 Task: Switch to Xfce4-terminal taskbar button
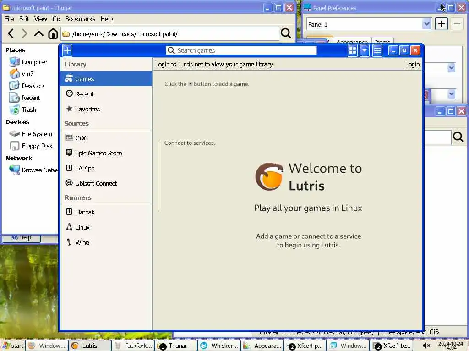(x=391, y=346)
